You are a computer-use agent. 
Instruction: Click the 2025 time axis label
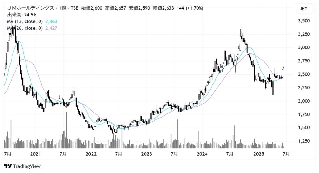(x=259, y=154)
